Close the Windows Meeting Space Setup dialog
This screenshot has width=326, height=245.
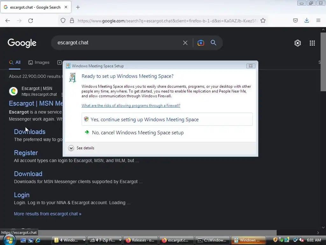click(251, 66)
